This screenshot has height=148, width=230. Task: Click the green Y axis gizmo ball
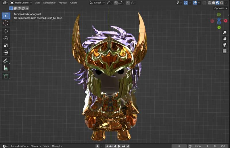[219, 27]
